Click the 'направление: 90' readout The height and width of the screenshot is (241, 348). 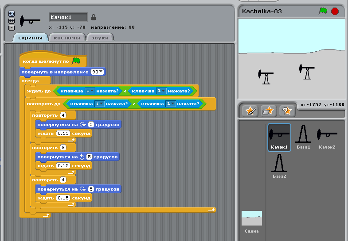113,27
